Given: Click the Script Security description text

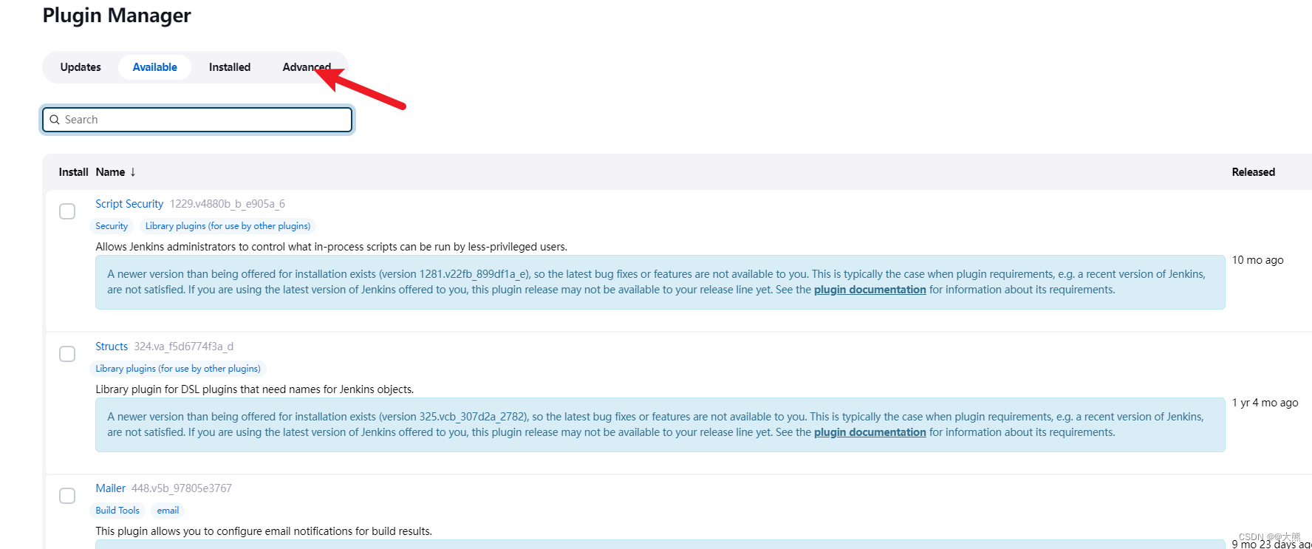Looking at the screenshot, I should [331, 247].
